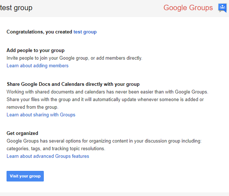Screen dimensions: 229x196
Task: Open the blue 'test group' link
Action: coord(85,32)
